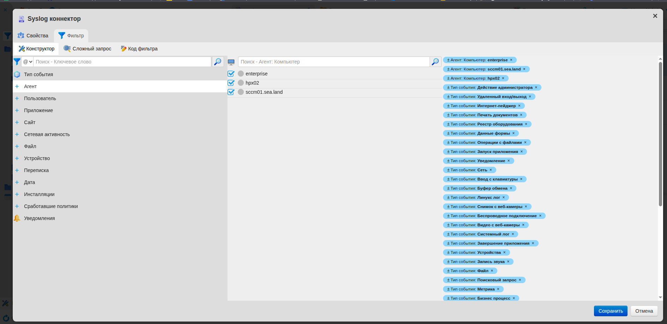The width and height of the screenshot is (667, 324).
Task: Click the Сохранить button
Action: [611, 311]
